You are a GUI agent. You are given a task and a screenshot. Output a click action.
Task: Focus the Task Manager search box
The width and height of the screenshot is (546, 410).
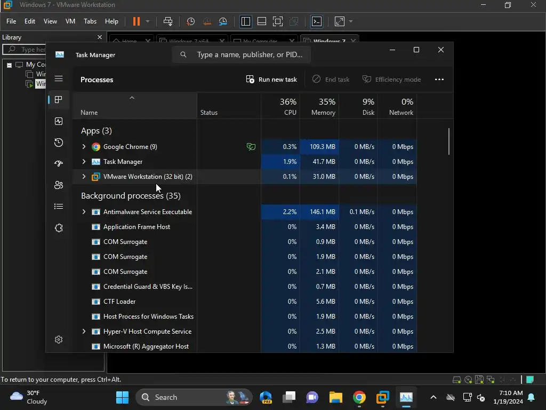click(x=242, y=55)
